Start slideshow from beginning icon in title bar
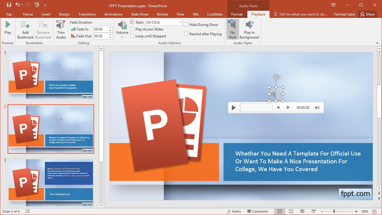382x215 pixels. [x=37, y=5]
